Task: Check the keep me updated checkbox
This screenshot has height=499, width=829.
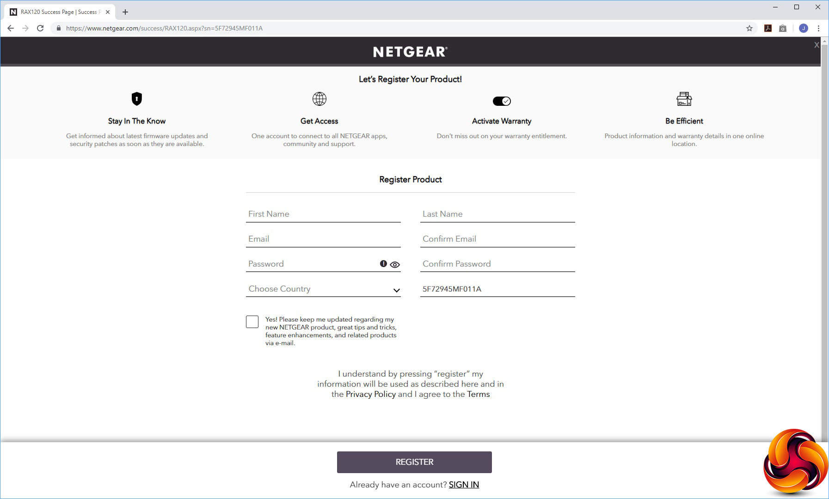Action: tap(252, 322)
